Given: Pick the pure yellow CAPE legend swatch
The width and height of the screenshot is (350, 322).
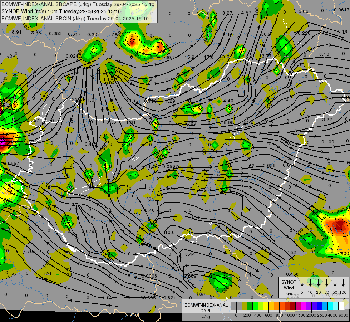Looking at the screenshot, I should [266, 306].
